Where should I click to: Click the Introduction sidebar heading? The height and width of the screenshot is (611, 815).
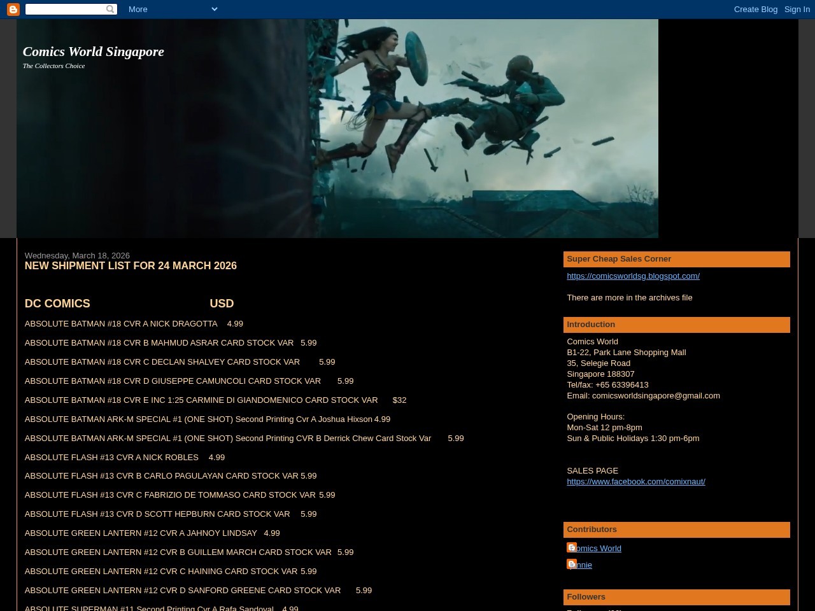[x=590, y=325]
